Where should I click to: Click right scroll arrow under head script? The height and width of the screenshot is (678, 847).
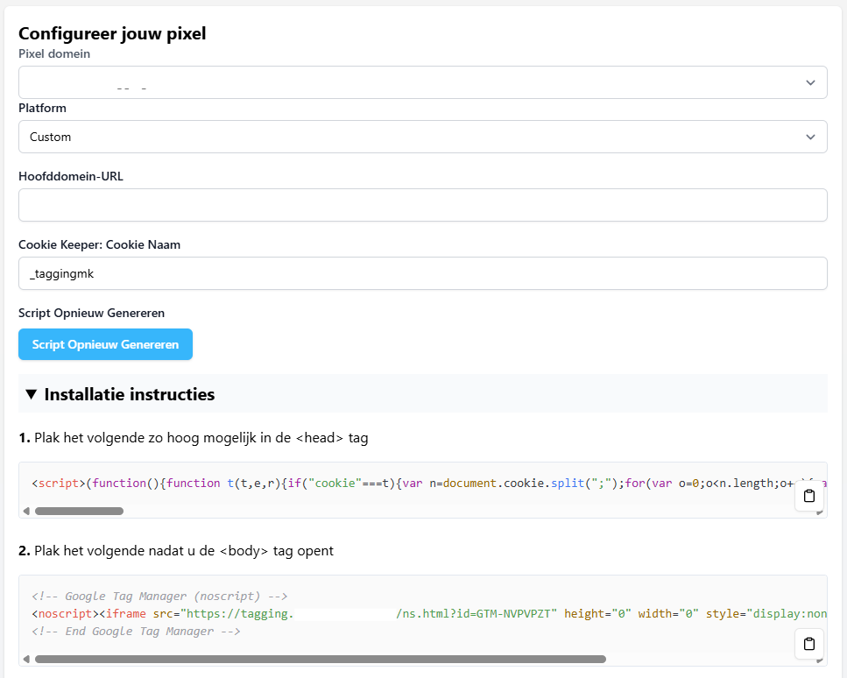(x=820, y=512)
